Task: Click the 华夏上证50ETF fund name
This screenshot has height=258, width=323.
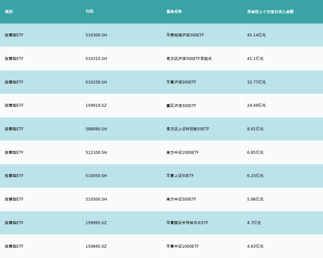Action: (180, 176)
